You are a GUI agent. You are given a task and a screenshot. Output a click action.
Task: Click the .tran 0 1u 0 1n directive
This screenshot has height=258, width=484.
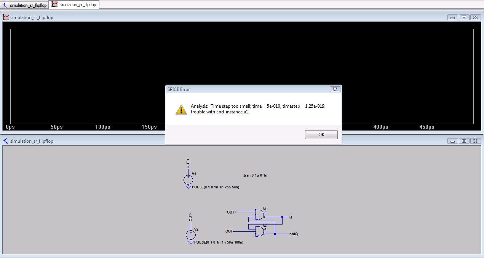255,175
